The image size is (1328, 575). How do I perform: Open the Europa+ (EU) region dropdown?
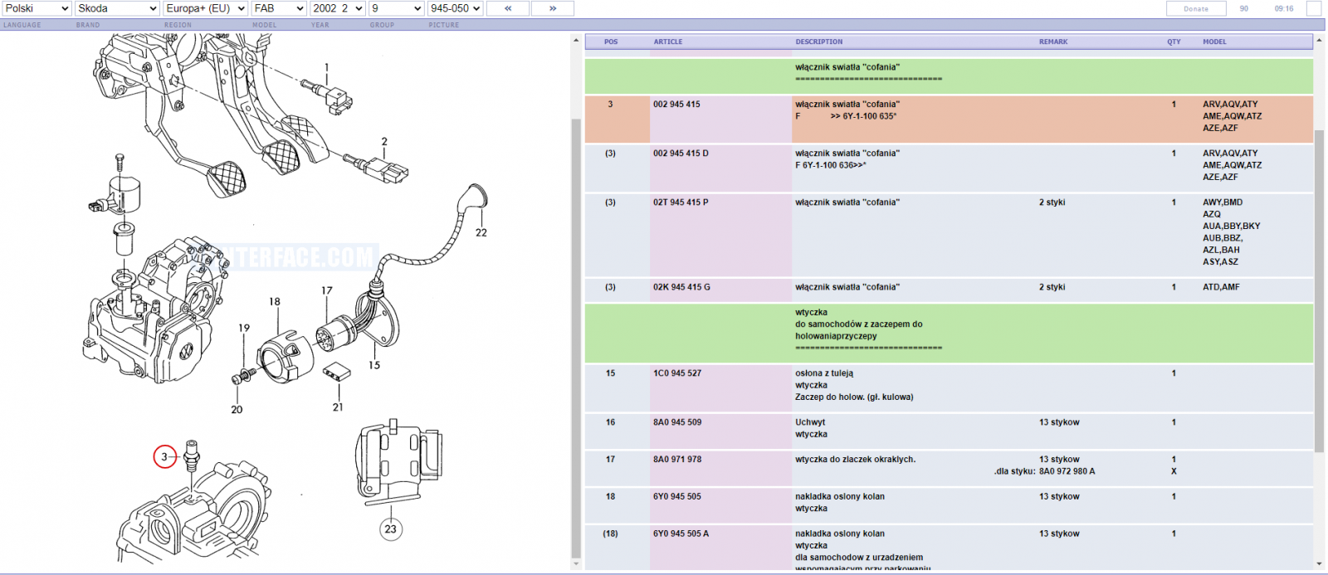206,8
